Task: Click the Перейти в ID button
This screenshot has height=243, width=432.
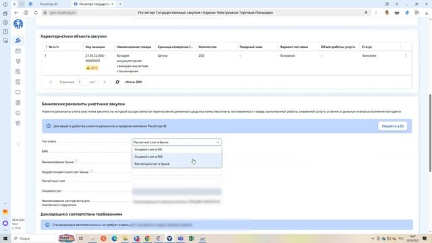Action: [393, 126]
